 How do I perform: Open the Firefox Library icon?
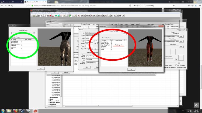(x=189, y=6)
